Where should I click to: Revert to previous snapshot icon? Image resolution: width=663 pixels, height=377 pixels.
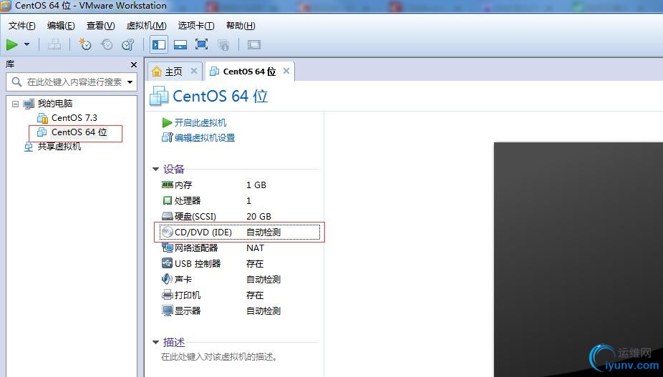pyautogui.click(x=107, y=44)
